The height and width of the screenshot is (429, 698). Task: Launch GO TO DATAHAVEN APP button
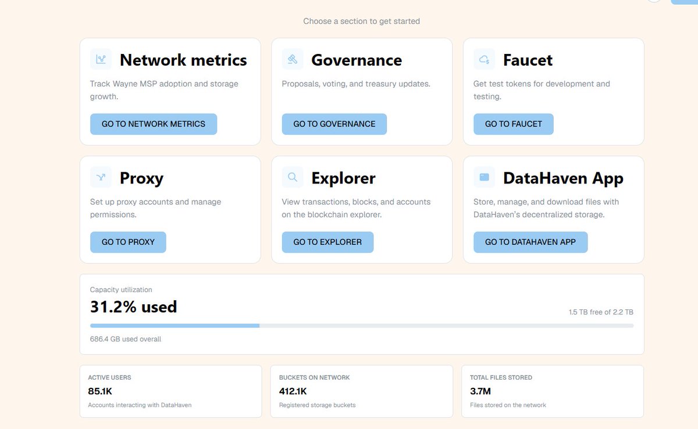[530, 242]
